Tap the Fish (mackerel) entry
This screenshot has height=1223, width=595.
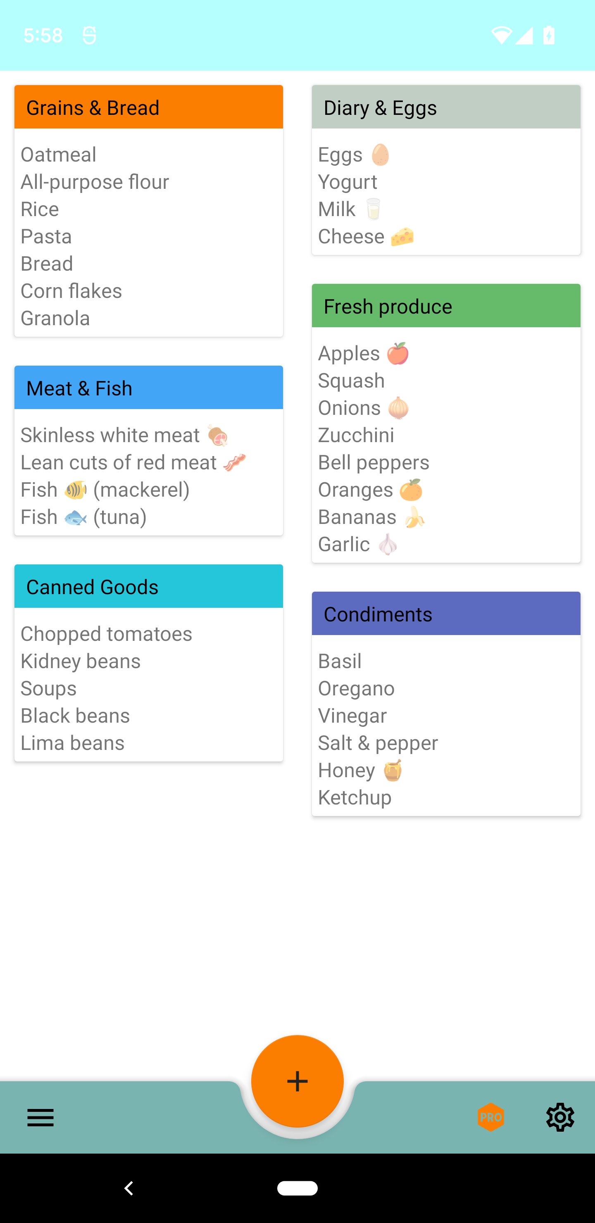105,490
